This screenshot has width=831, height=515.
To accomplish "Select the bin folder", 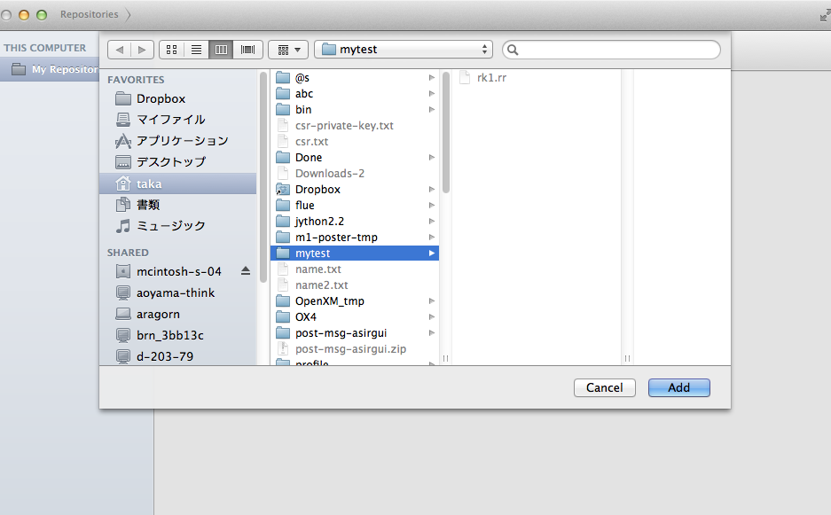I will click(x=354, y=110).
